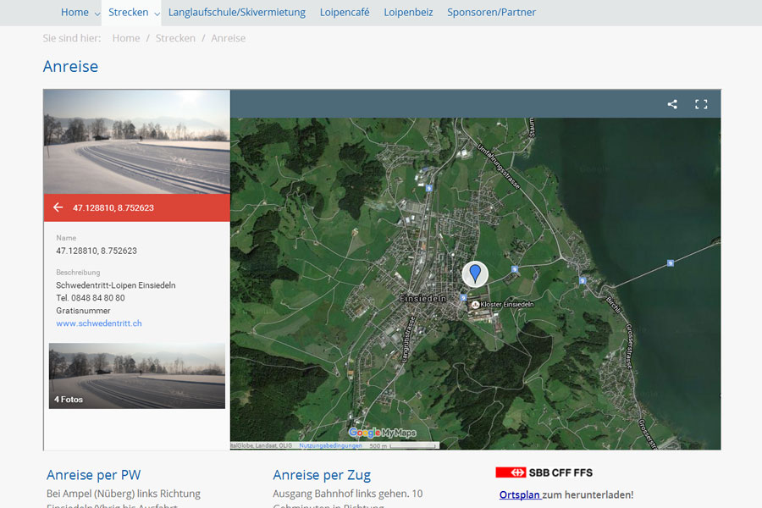Open the Strecken menu item
Image resolution: width=762 pixels, height=508 pixels.
[129, 12]
